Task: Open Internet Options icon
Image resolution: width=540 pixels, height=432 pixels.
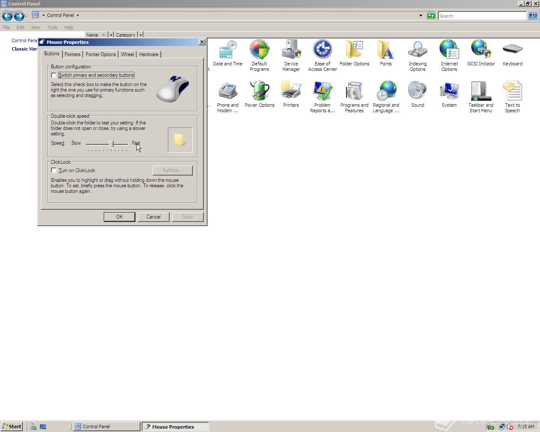Action: [449, 56]
